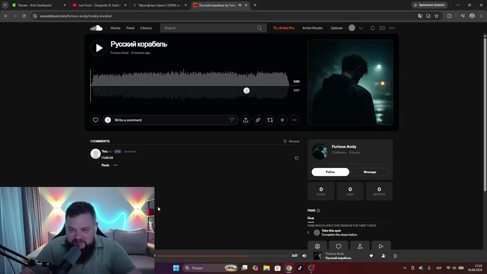Open the Upload page
The width and height of the screenshot is (487, 274).
click(336, 28)
